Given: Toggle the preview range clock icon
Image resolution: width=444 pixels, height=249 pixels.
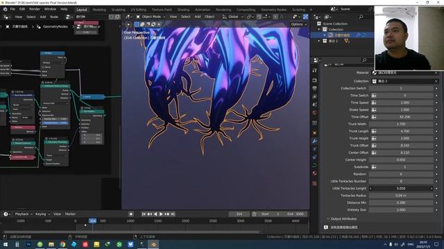Looking at the screenshot, I should point(254,214).
